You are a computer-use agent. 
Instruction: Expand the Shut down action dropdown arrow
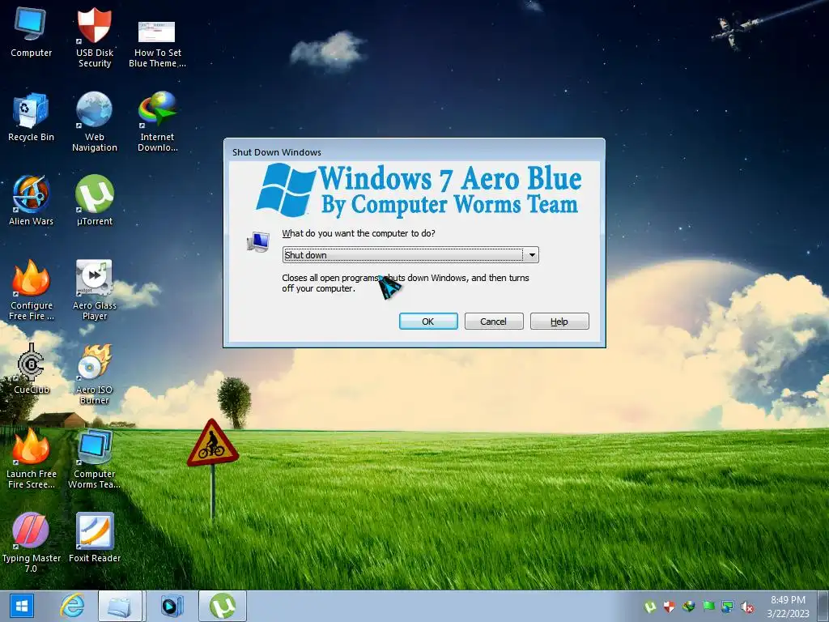532,255
